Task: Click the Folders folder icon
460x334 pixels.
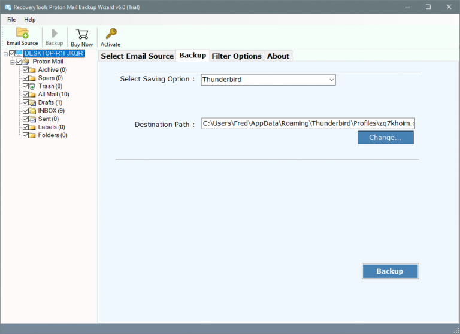Action: click(32, 135)
